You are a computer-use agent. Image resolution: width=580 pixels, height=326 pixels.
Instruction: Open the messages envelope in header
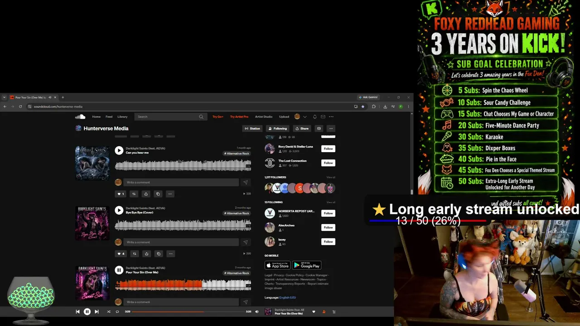(323, 117)
